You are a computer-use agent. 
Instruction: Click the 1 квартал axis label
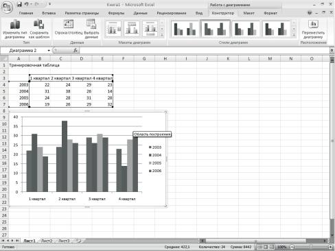(x=37, y=199)
